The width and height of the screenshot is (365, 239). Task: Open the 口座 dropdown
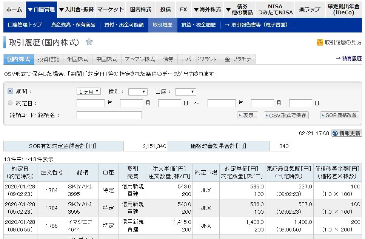pos(186,92)
